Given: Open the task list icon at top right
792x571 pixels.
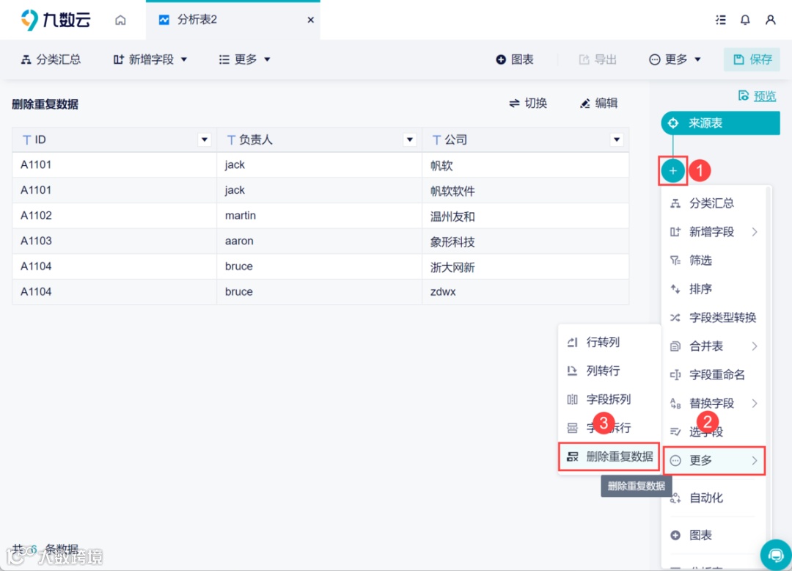Looking at the screenshot, I should tap(721, 20).
